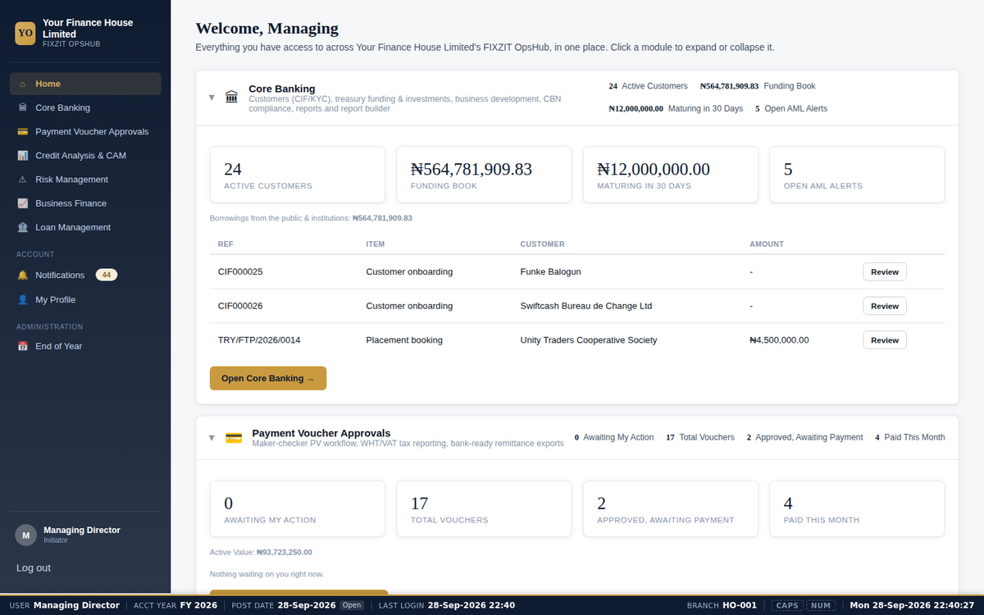Click the Home house icon in sidebar
Screen dimensions: 984x615
tap(22, 84)
